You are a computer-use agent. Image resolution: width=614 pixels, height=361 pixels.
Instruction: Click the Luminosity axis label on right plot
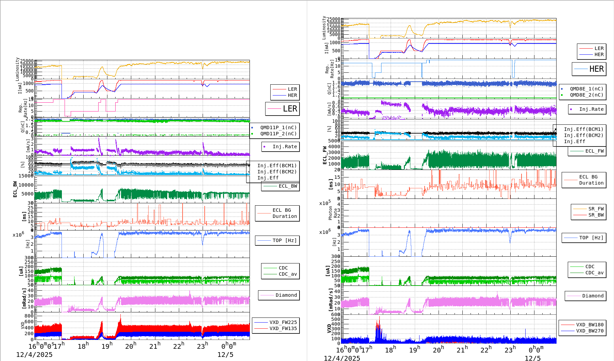click(324, 28)
